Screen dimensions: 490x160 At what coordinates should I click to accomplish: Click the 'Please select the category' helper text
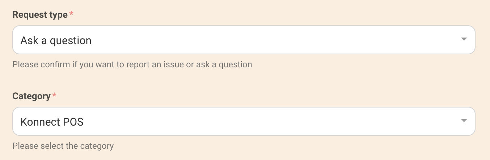tap(63, 146)
